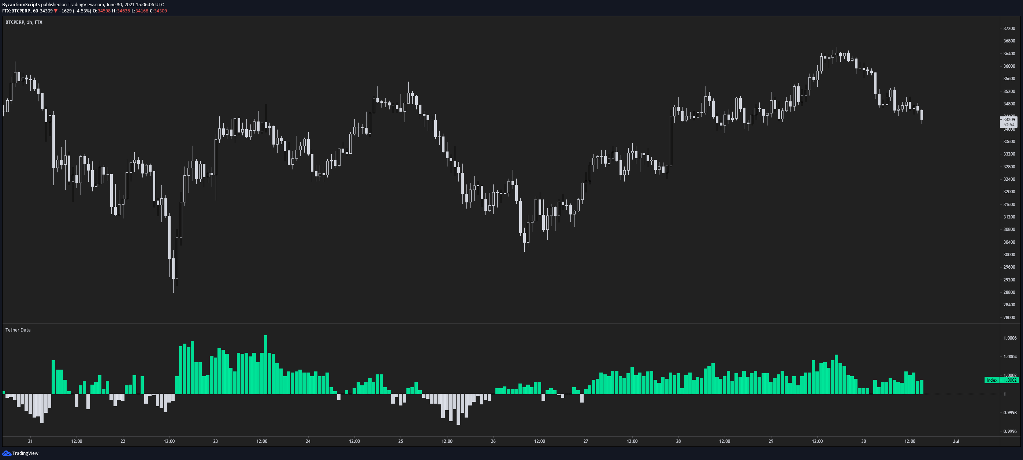Click the 0.9996 Tether axis label
The width and height of the screenshot is (1023, 460).
[x=1010, y=431]
